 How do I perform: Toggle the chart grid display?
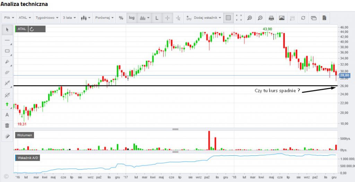(x=228, y=18)
